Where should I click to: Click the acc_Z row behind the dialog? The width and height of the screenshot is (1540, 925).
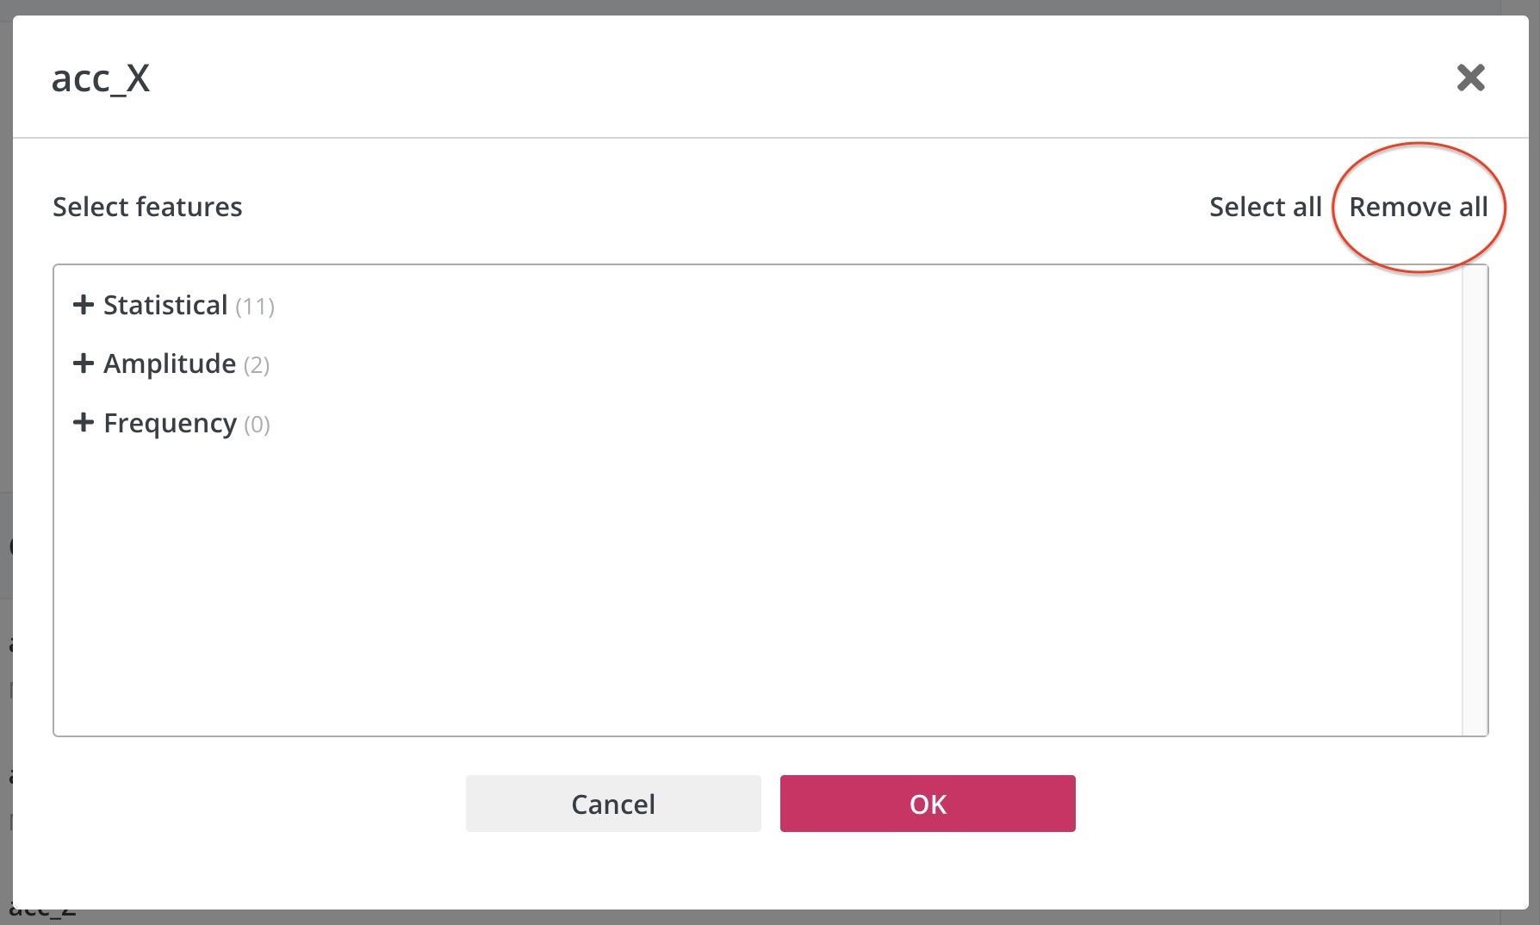pyautogui.click(x=43, y=915)
